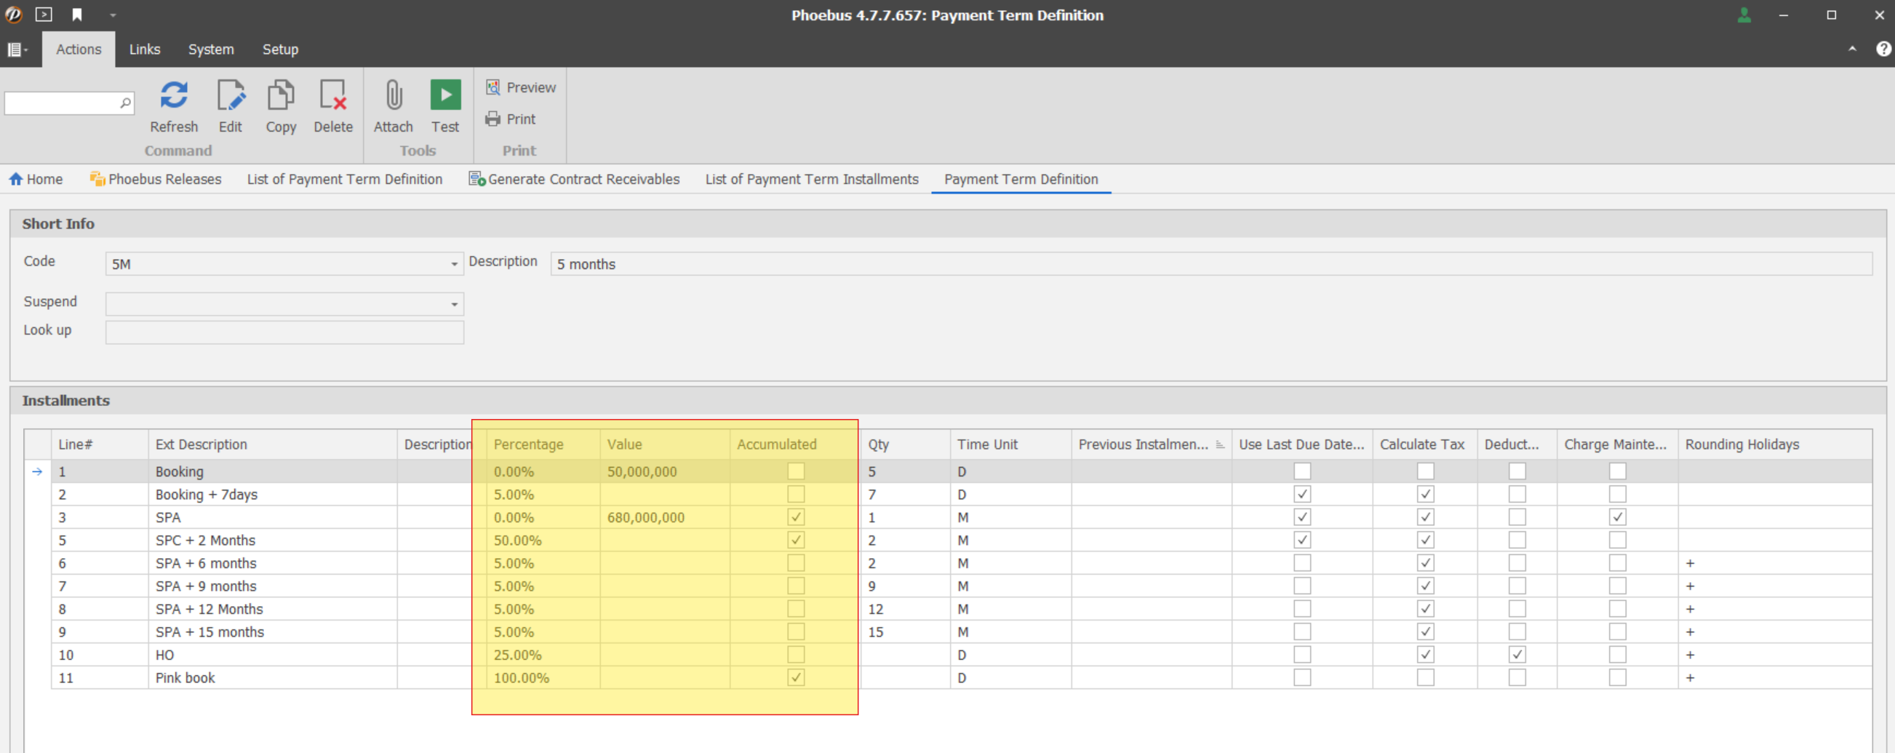The image size is (1895, 753).
Task: Toggle Accumulated checkbox for Pink book row
Action: 795,677
